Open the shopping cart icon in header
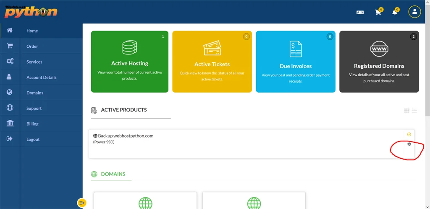430x209 pixels. [378, 12]
